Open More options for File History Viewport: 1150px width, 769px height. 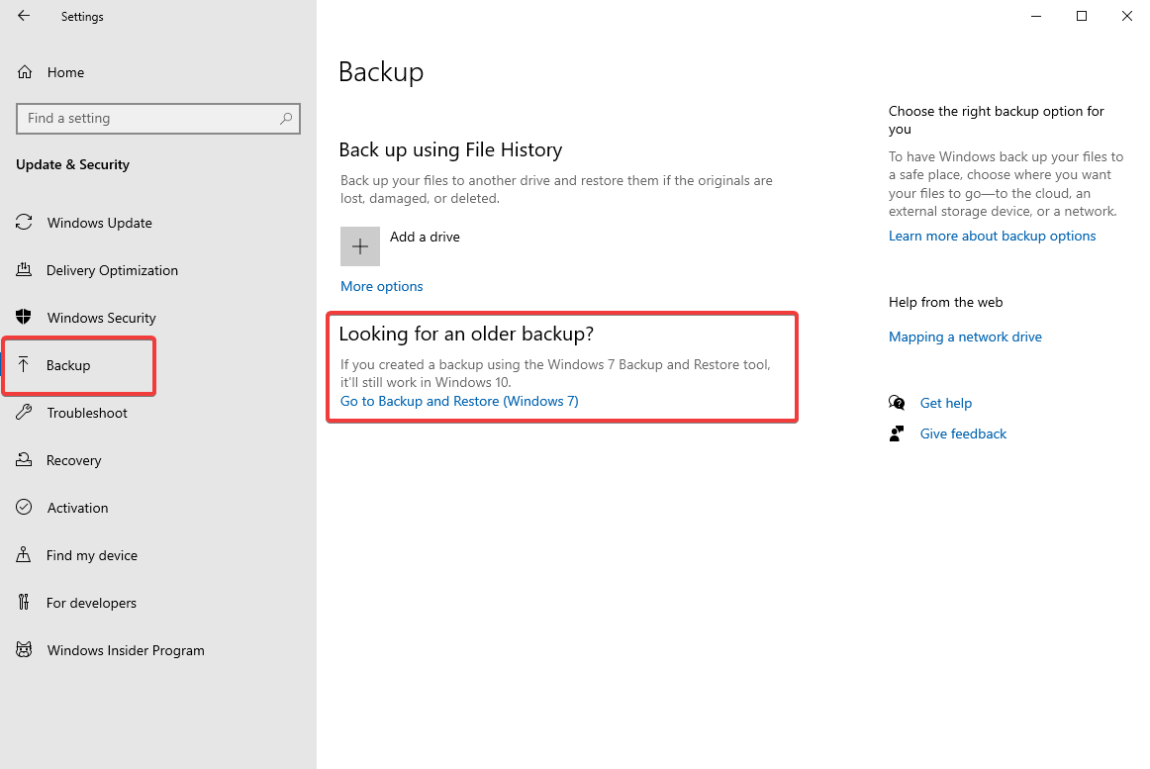click(x=381, y=286)
